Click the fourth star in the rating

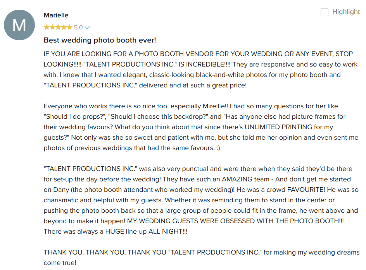tap(64, 27)
